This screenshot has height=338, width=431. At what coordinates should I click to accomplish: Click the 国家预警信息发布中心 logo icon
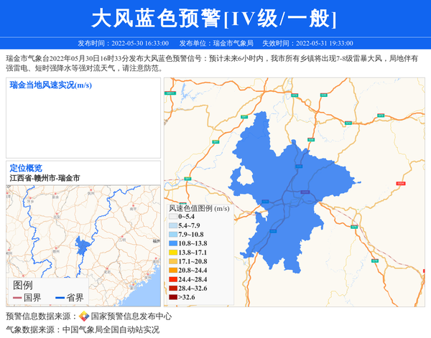(84, 316)
